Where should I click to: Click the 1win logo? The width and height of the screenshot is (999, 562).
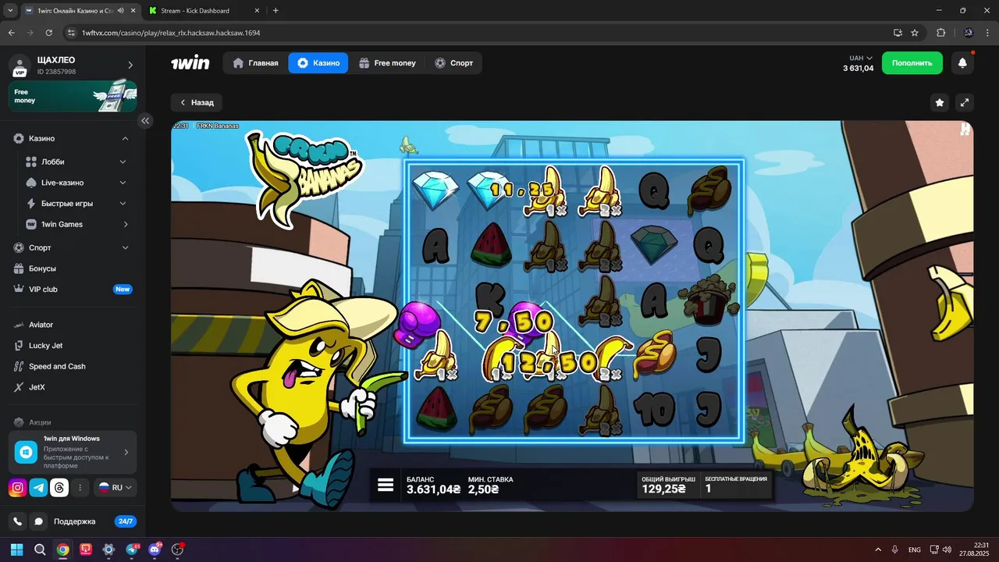[190, 63]
